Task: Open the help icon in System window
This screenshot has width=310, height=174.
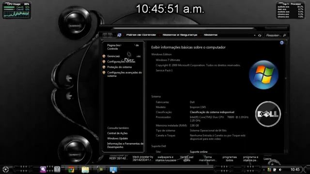Action: [282, 43]
